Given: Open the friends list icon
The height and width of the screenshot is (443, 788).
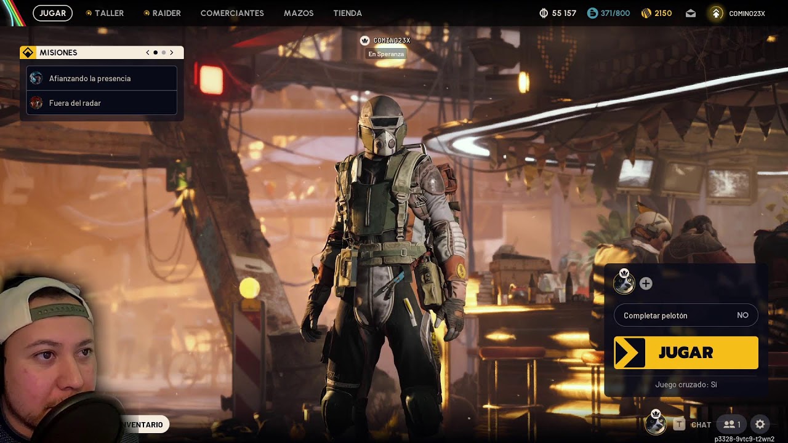Looking at the screenshot, I should click(731, 425).
